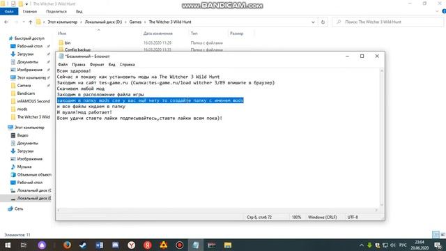446x251 pixels.
Task: Select the Config backup folder
Action: point(77,50)
